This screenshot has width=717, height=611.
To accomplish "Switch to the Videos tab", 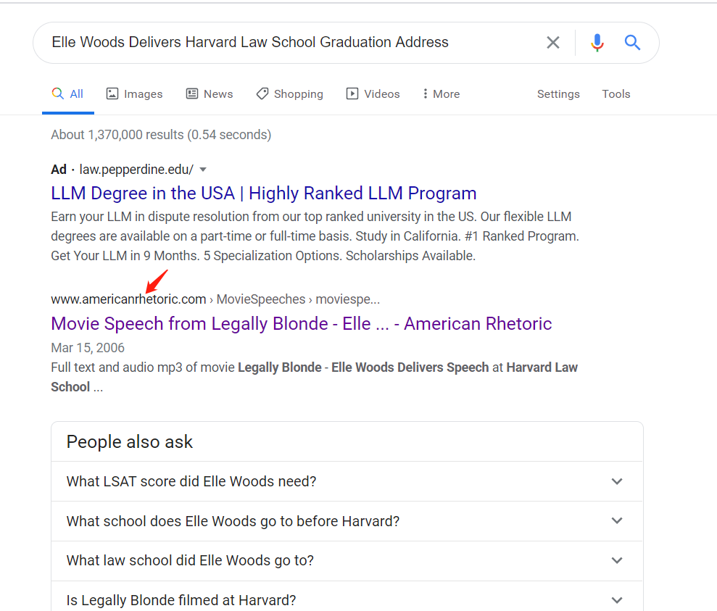I will pyautogui.click(x=373, y=93).
